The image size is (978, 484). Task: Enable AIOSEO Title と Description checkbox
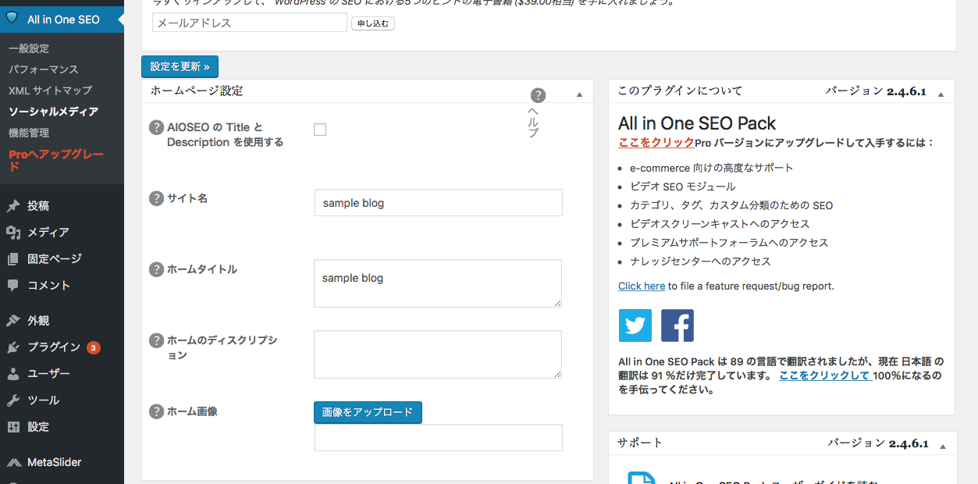tap(320, 130)
